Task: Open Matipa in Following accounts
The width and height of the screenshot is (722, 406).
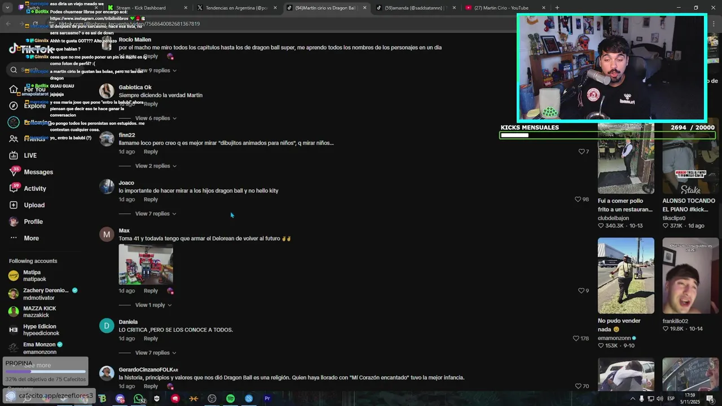Action: coord(34,276)
